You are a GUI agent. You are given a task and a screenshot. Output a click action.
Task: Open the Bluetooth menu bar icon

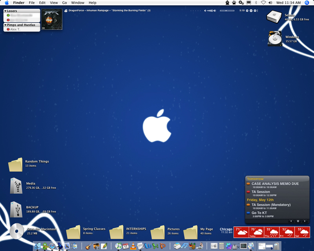(256, 3)
